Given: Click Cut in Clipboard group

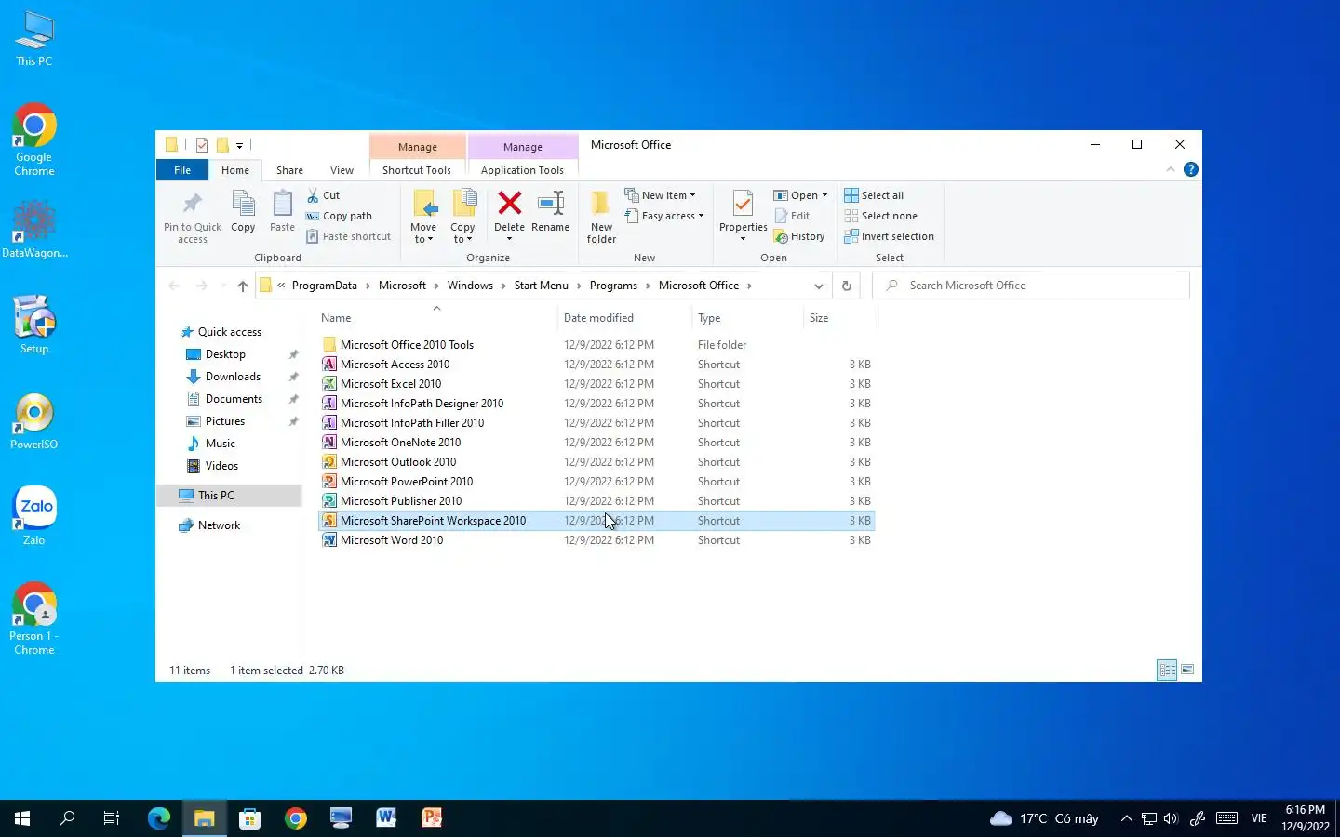Looking at the screenshot, I should click(324, 195).
